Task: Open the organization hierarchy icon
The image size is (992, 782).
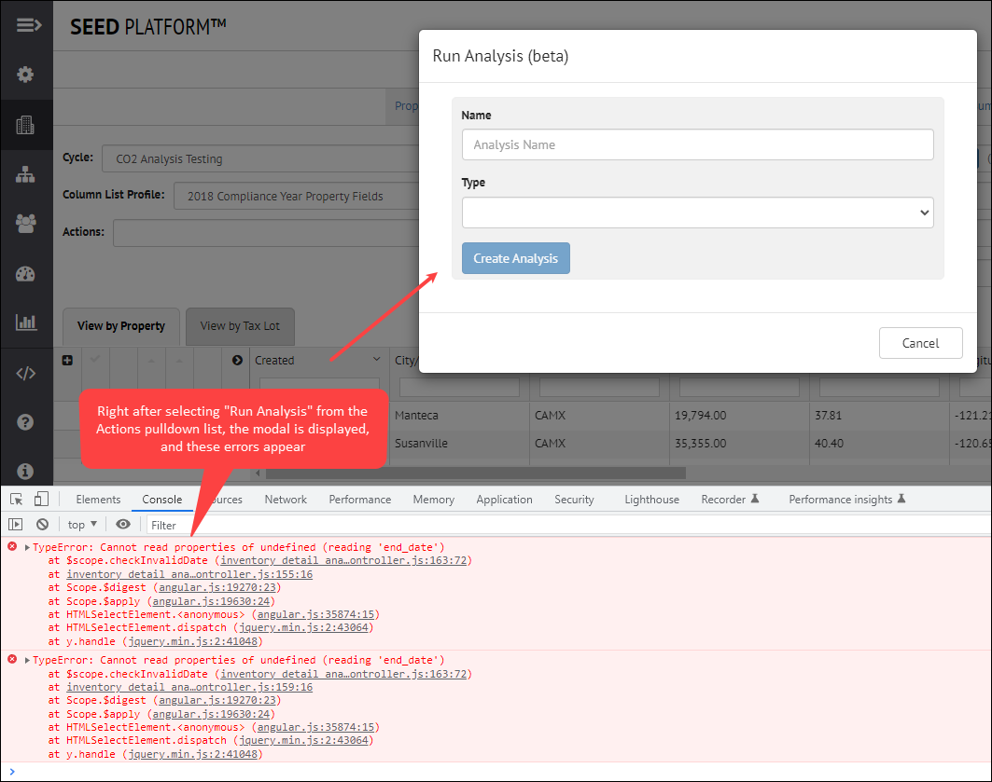Action: [x=26, y=173]
